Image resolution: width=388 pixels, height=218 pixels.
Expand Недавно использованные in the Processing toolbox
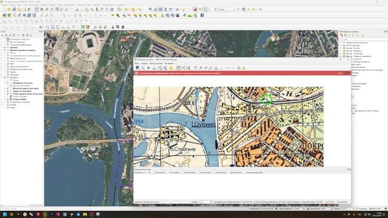click(341, 42)
